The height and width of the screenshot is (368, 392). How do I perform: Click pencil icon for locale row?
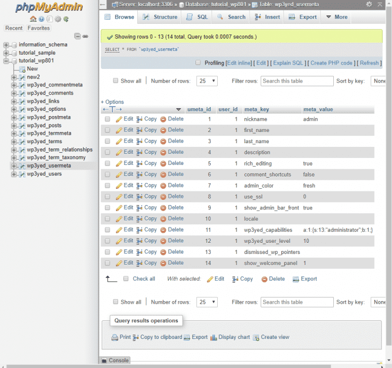pyautogui.click(x=119, y=219)
